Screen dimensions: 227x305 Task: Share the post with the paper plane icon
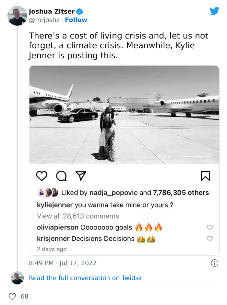[80, 175]
